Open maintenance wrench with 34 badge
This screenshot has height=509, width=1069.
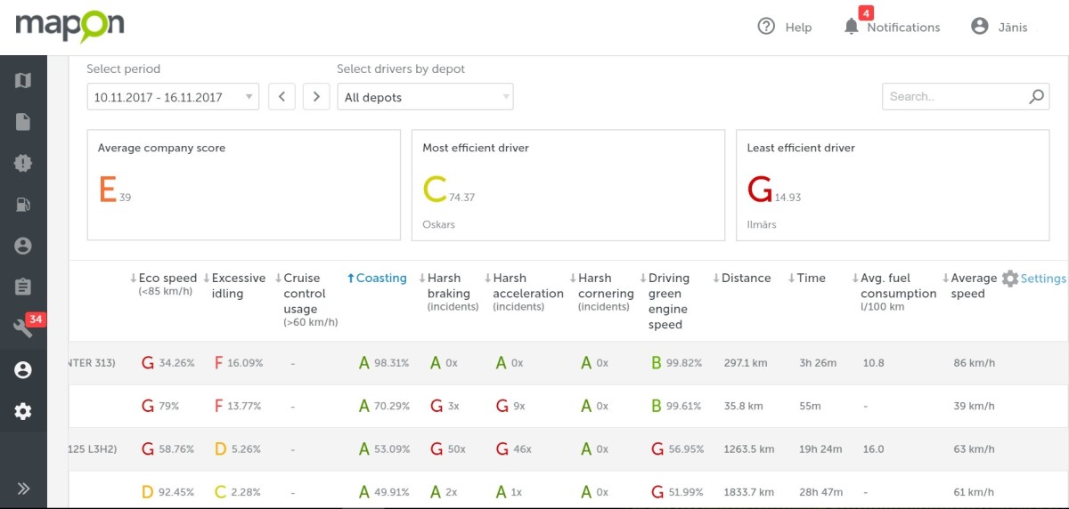tap(24, 327)
